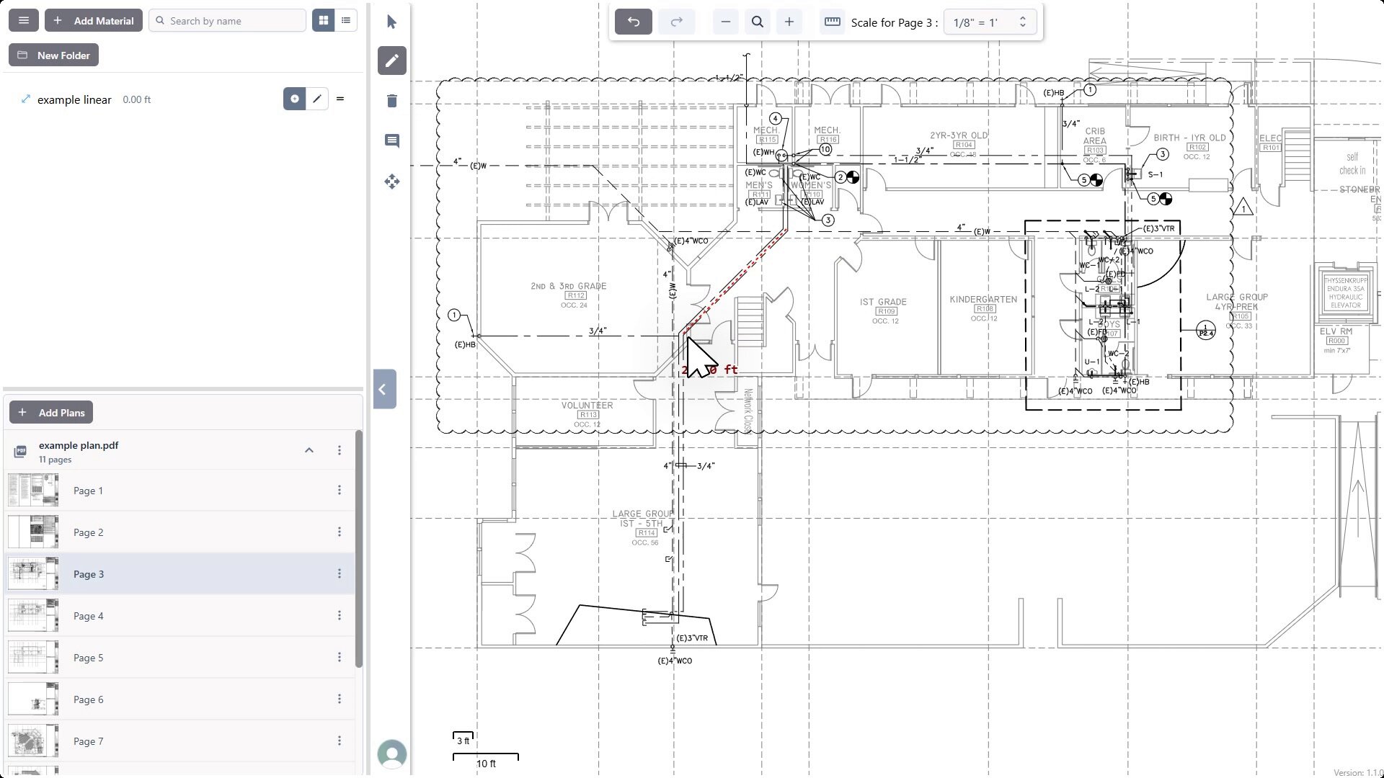Click the Add Plans button

(51, 412)
